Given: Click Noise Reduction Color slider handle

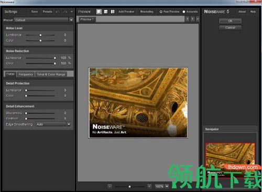Looking at the screenshot, I should coord(55,63).
